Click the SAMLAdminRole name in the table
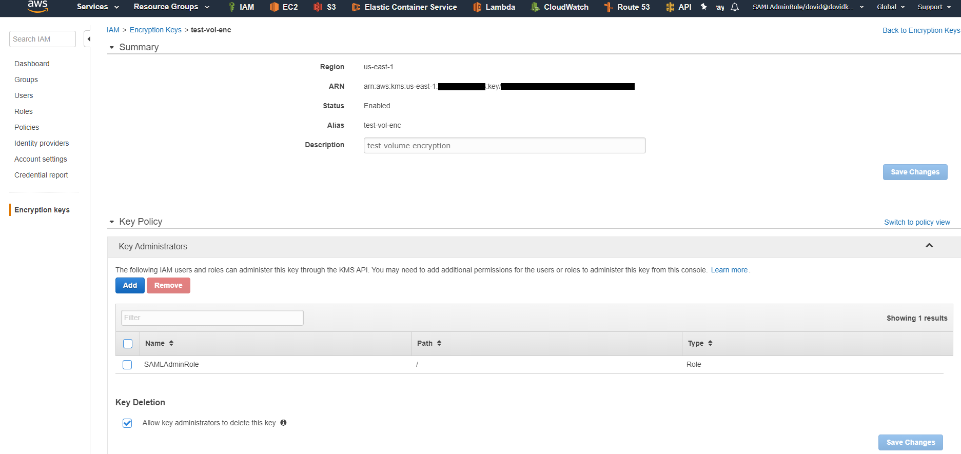The image size is (961, 454). point(171,364)
